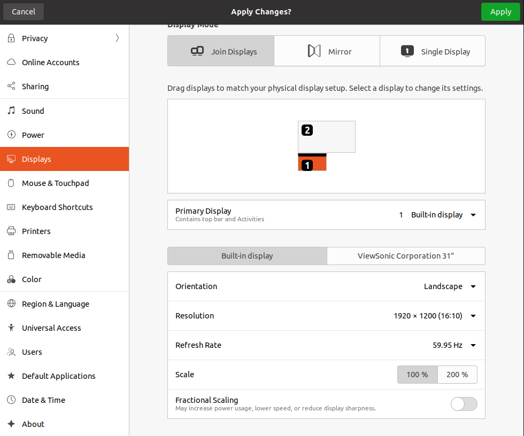
Task: Click the Mouse & Touchpad icon
Action: pos(11,183)
